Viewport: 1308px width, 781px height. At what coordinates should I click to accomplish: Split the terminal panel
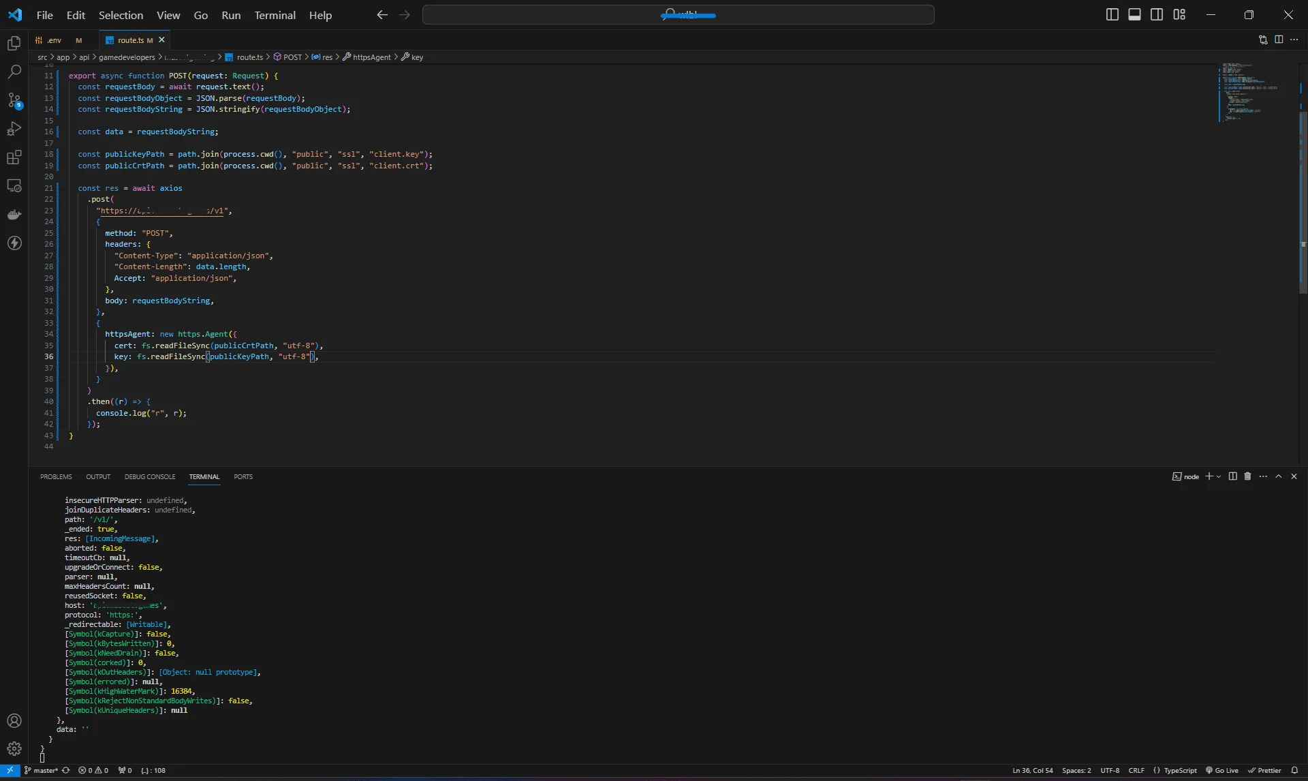click(1233, 476)
